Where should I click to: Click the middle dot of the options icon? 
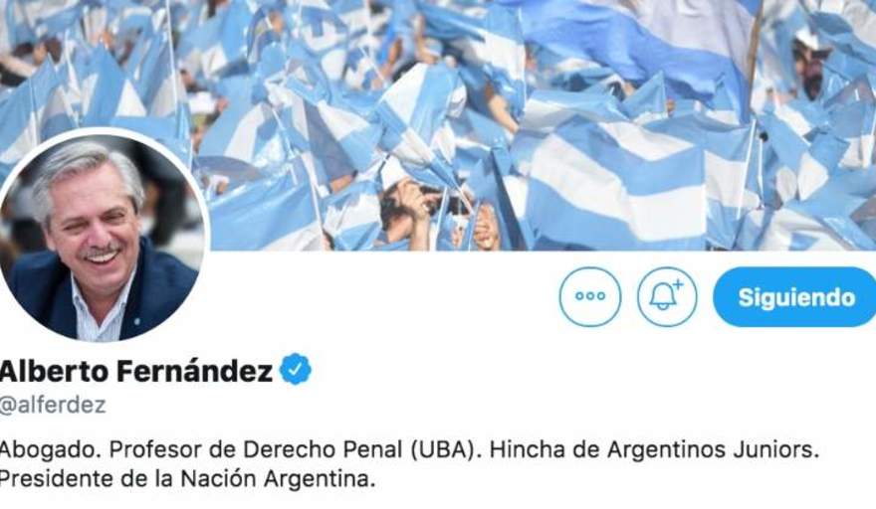coord(590,296)
